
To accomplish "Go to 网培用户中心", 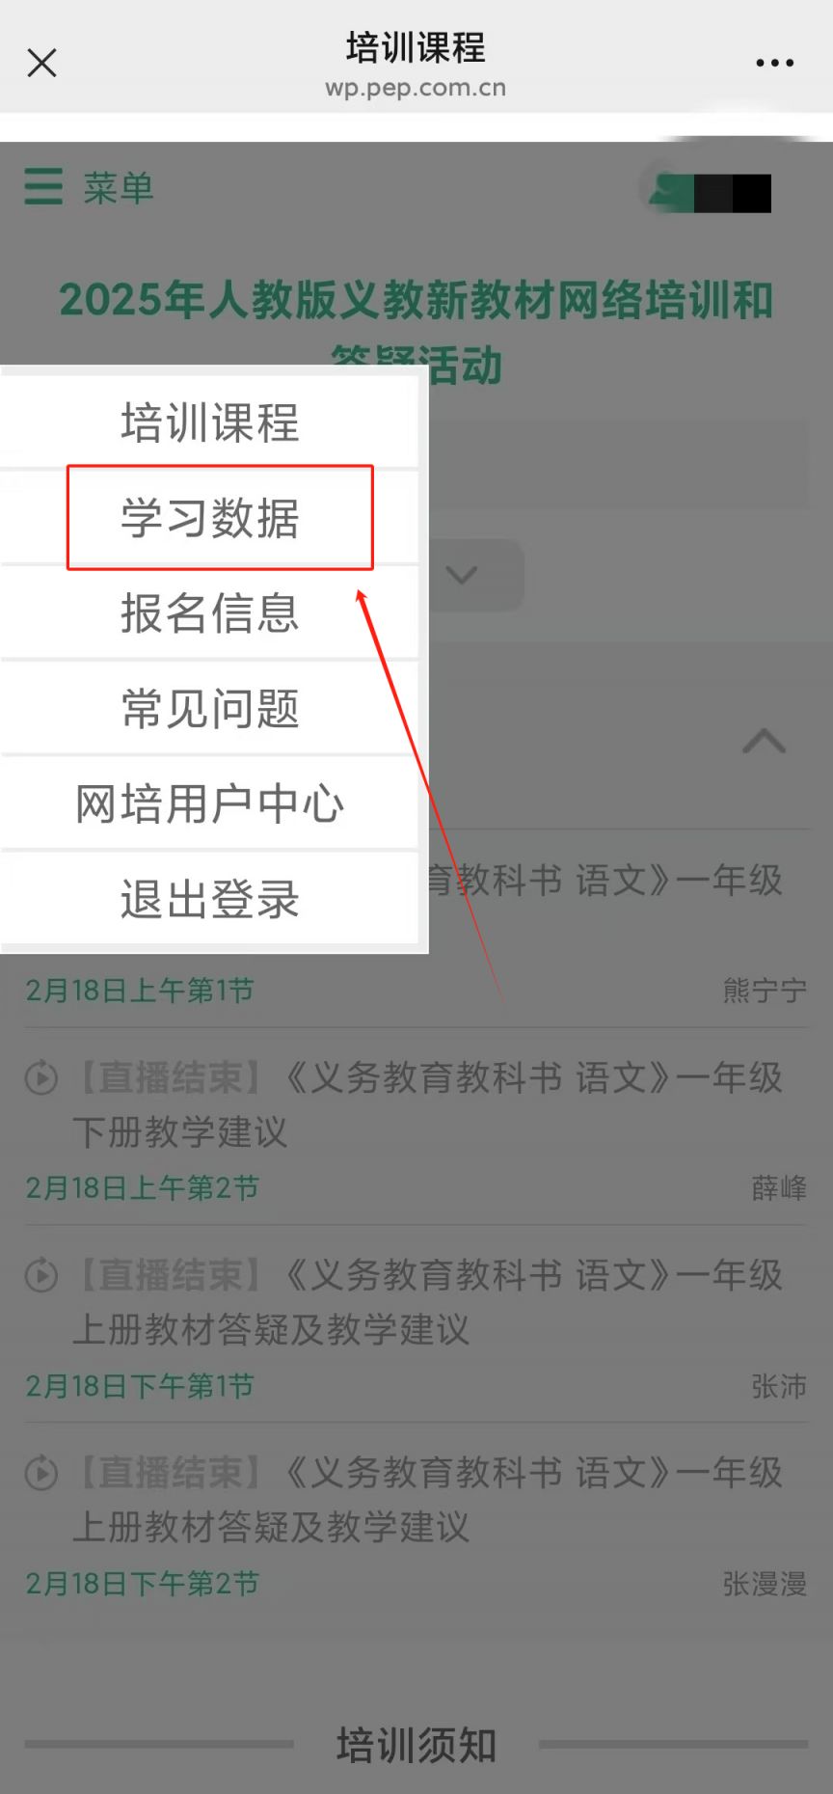I will tap(209, 803).
